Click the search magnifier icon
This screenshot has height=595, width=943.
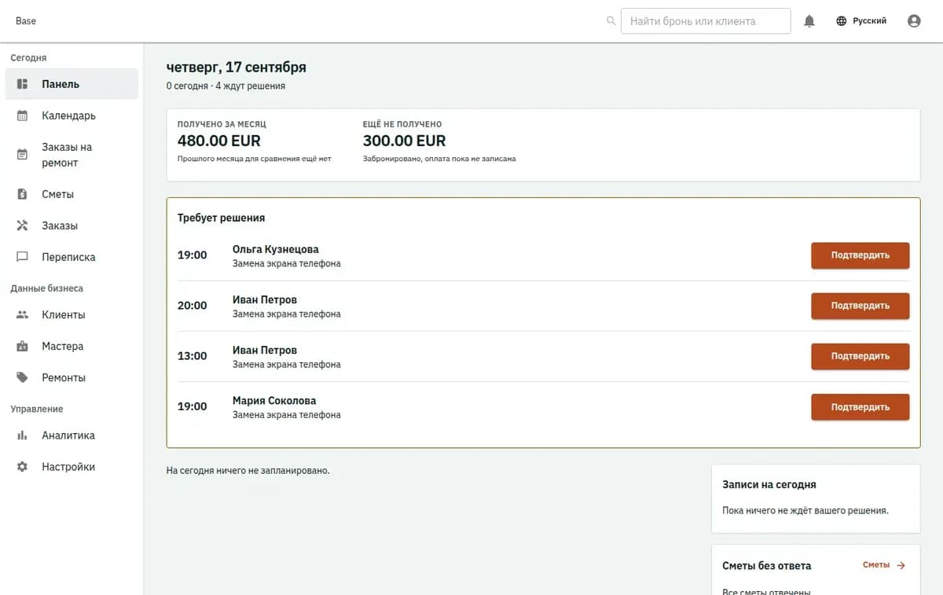tap(611, 21)
